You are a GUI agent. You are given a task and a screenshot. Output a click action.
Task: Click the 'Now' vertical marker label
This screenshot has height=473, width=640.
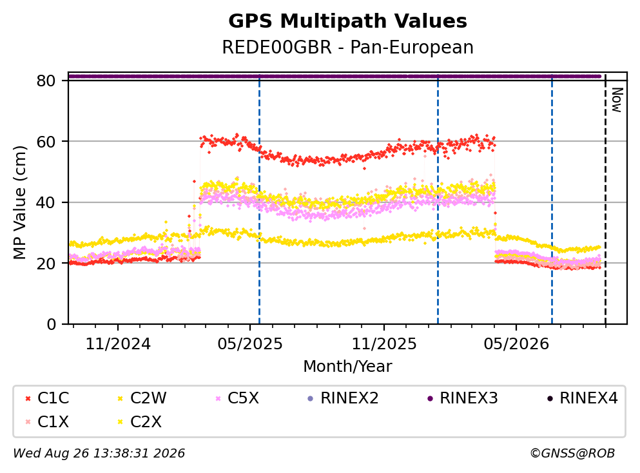point(617,100)
